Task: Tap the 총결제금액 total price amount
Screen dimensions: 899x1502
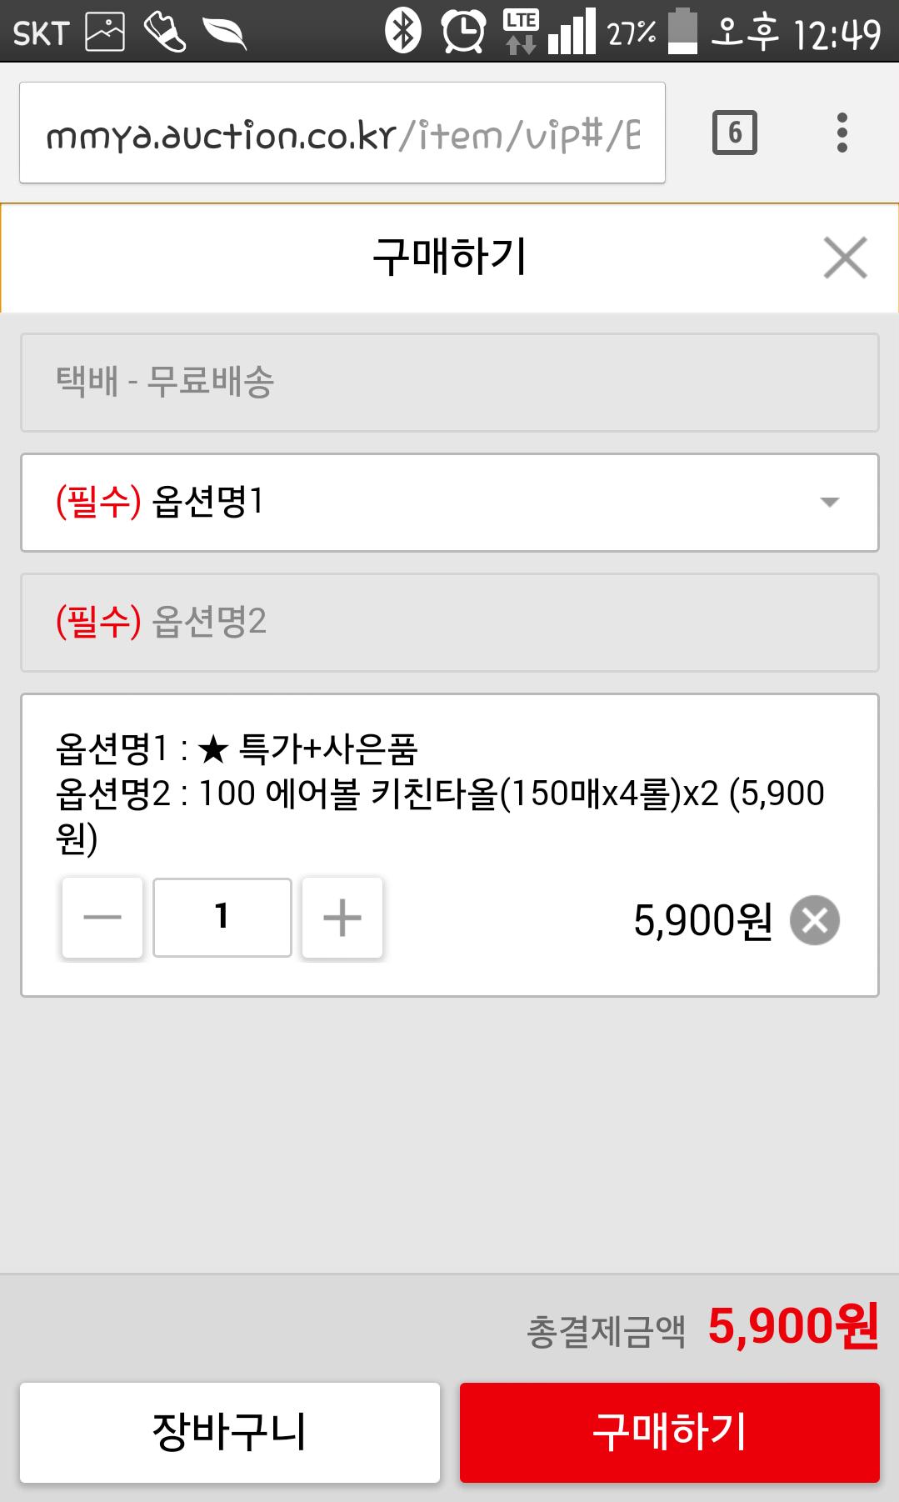Action: (x=792, y=1326)
